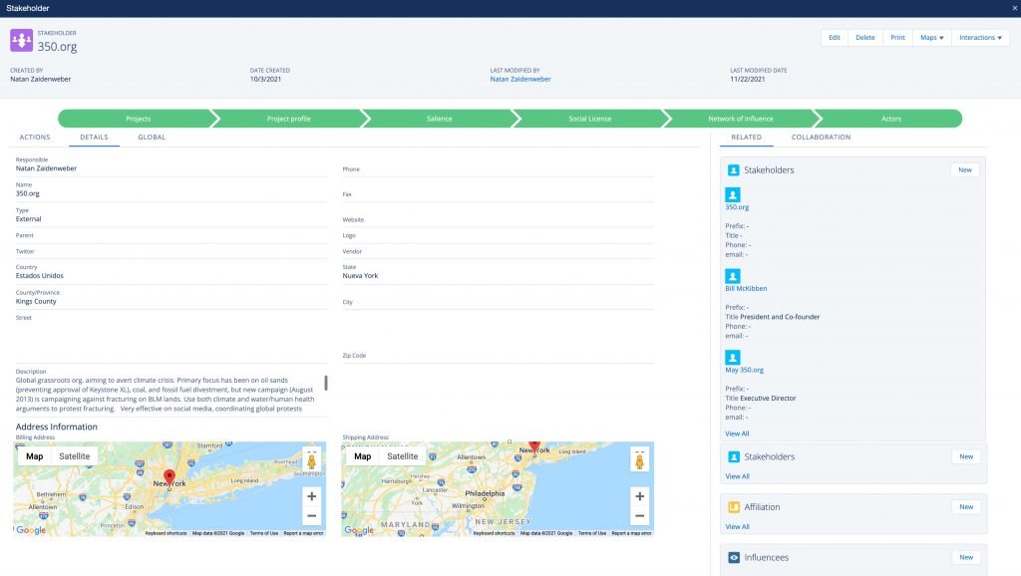Click View All under second Stakeholders list

(737, 477)
